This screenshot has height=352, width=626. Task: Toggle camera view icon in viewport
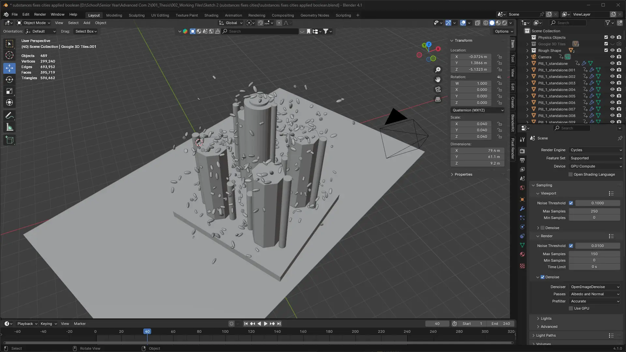(x=438, y=89)
